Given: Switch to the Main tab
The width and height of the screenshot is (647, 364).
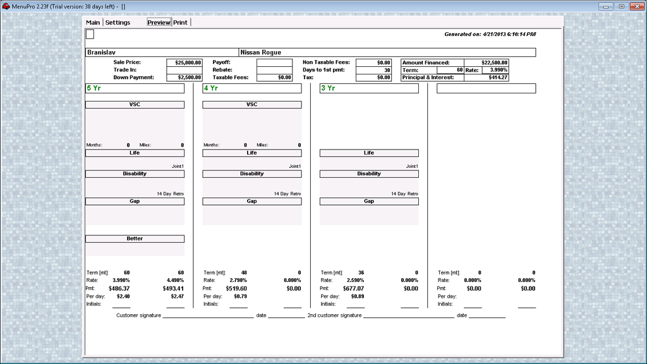Looking at the screenshot, I should (93, 23).
